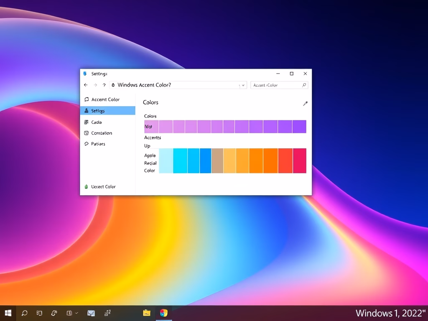Open the Windows Start menu

point(8,313)
